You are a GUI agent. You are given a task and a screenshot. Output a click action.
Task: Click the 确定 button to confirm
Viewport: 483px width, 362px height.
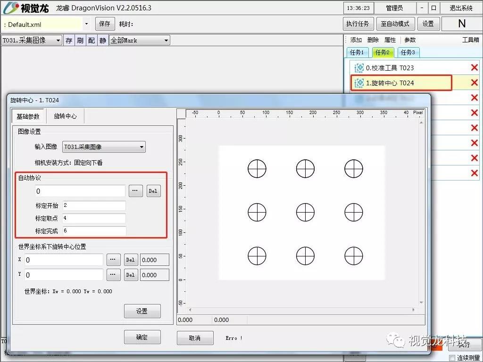coord(142,337)
